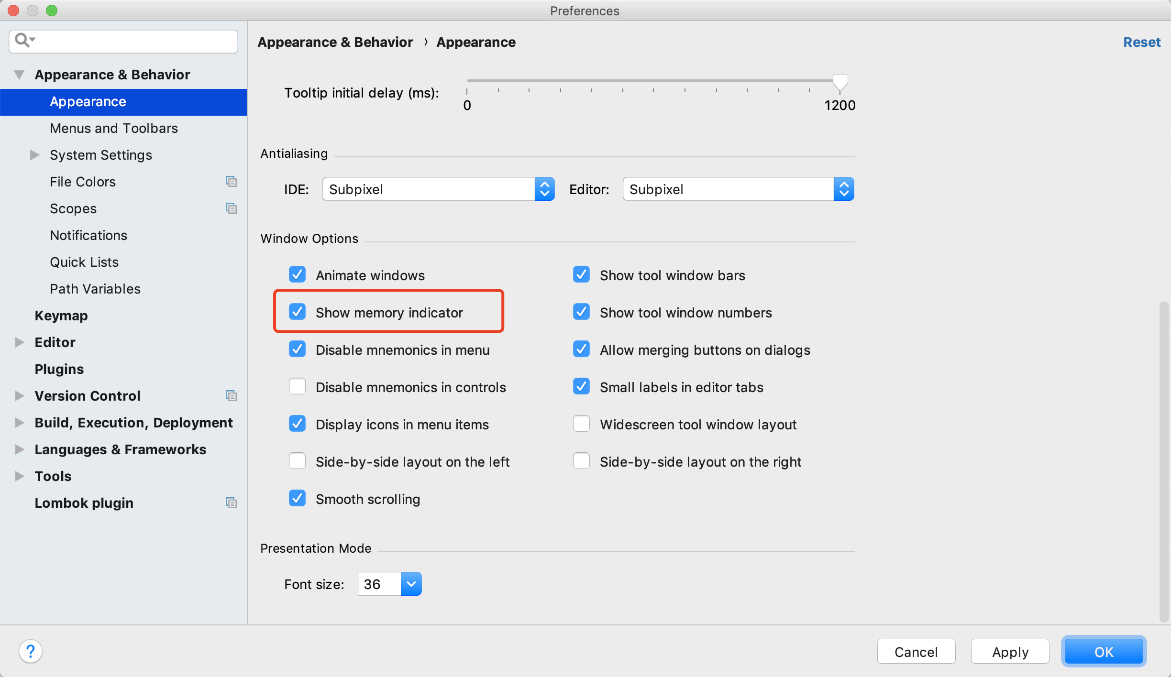The height and width of the screenshot is (677, 1171).
Task: Click the project-level icon next to Version Control
Action: point(231,396)
